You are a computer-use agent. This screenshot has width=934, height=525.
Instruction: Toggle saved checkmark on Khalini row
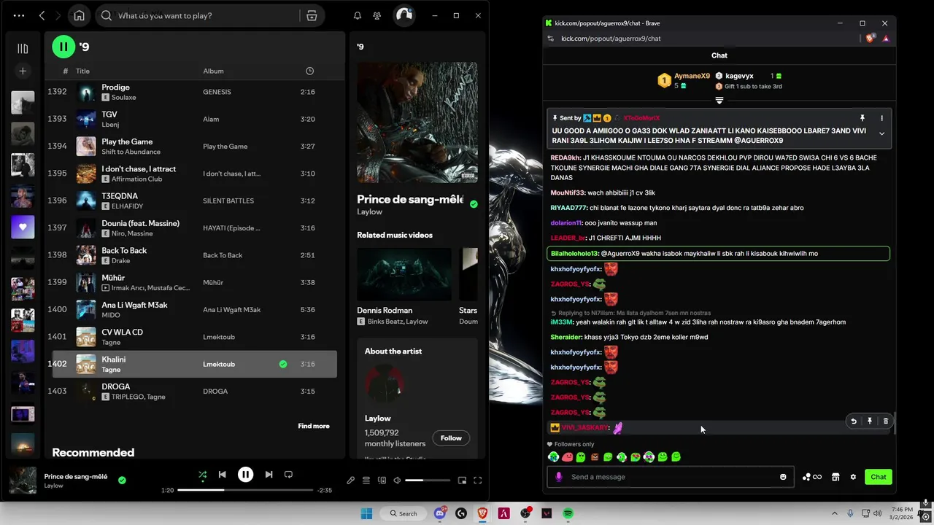pyautogui.click(x=283, y=364)
